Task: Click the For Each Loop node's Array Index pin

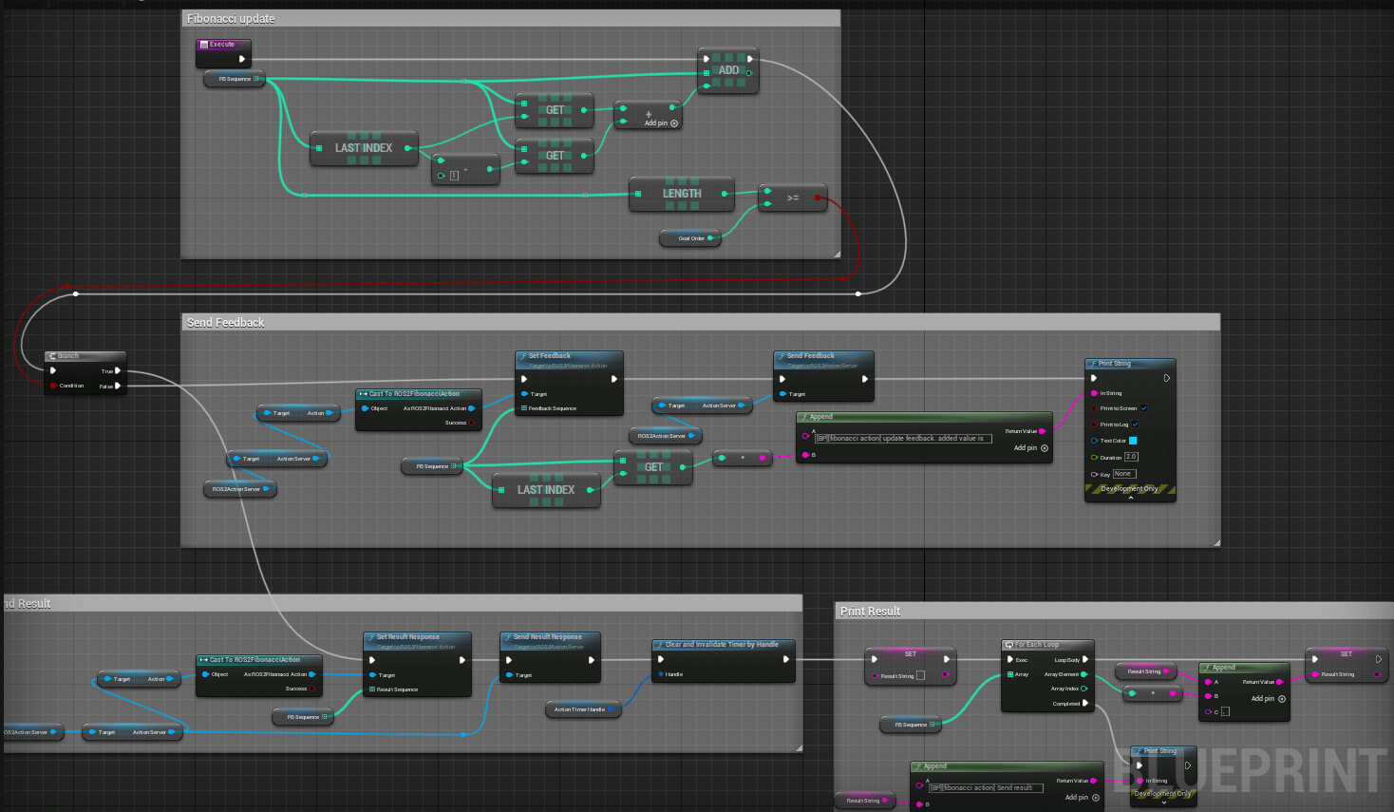Action: pyautogui.click(x=1084, y=689)
